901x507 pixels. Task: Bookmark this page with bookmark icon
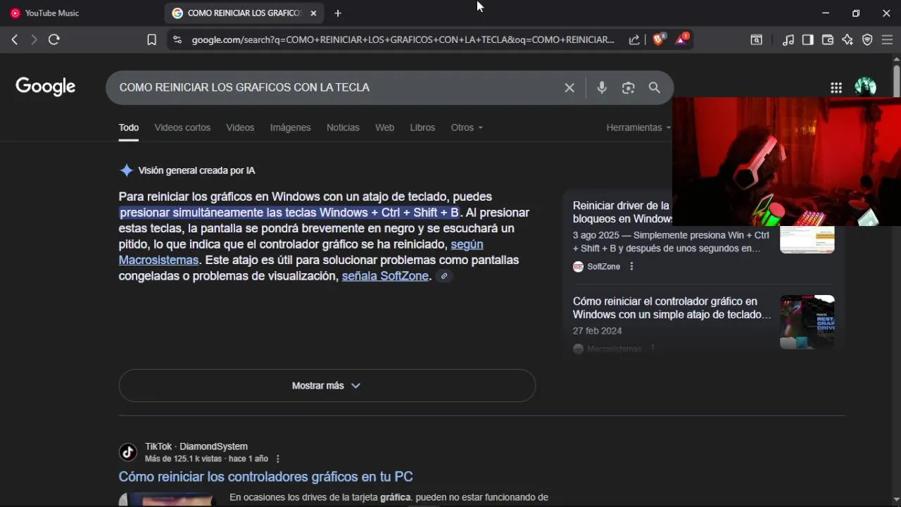pos(151,40)
